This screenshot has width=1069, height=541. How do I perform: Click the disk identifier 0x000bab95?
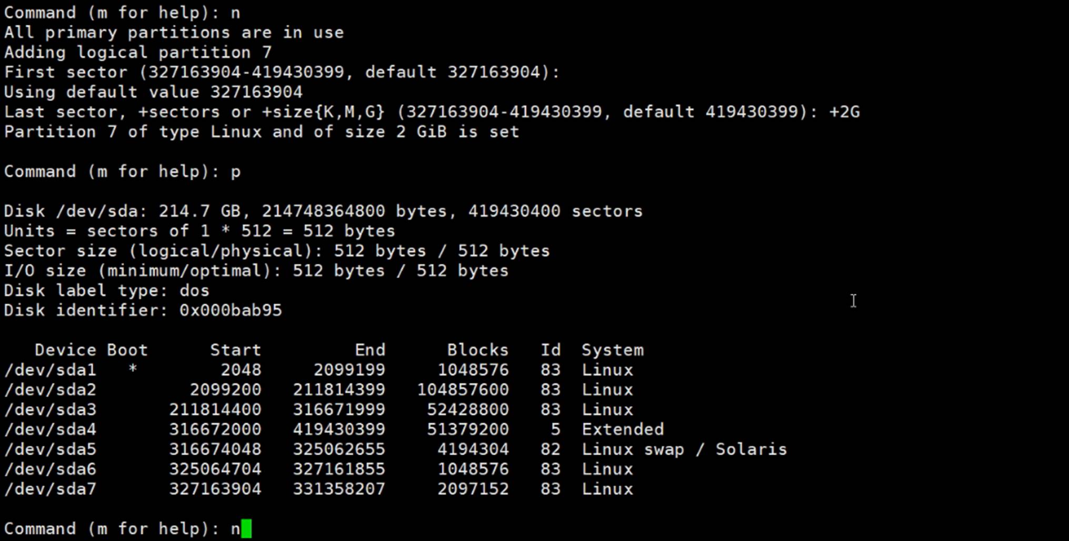tap(230, 310)
